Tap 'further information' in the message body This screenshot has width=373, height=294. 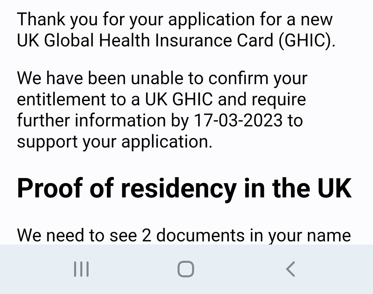point(91,121)
